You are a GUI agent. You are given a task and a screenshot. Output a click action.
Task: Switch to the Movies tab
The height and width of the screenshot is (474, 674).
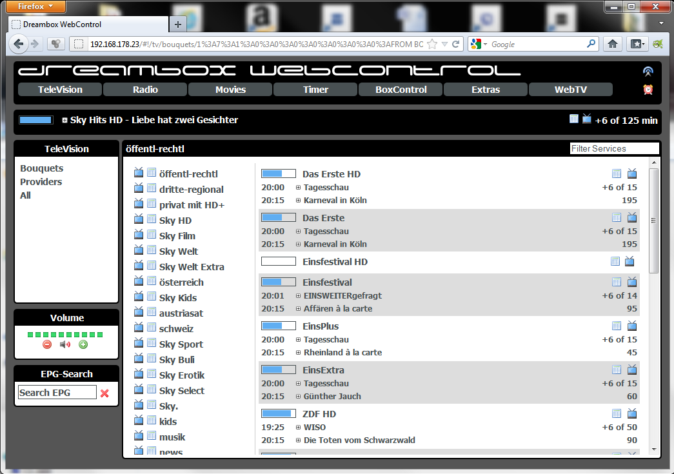[x=230, y=90]
